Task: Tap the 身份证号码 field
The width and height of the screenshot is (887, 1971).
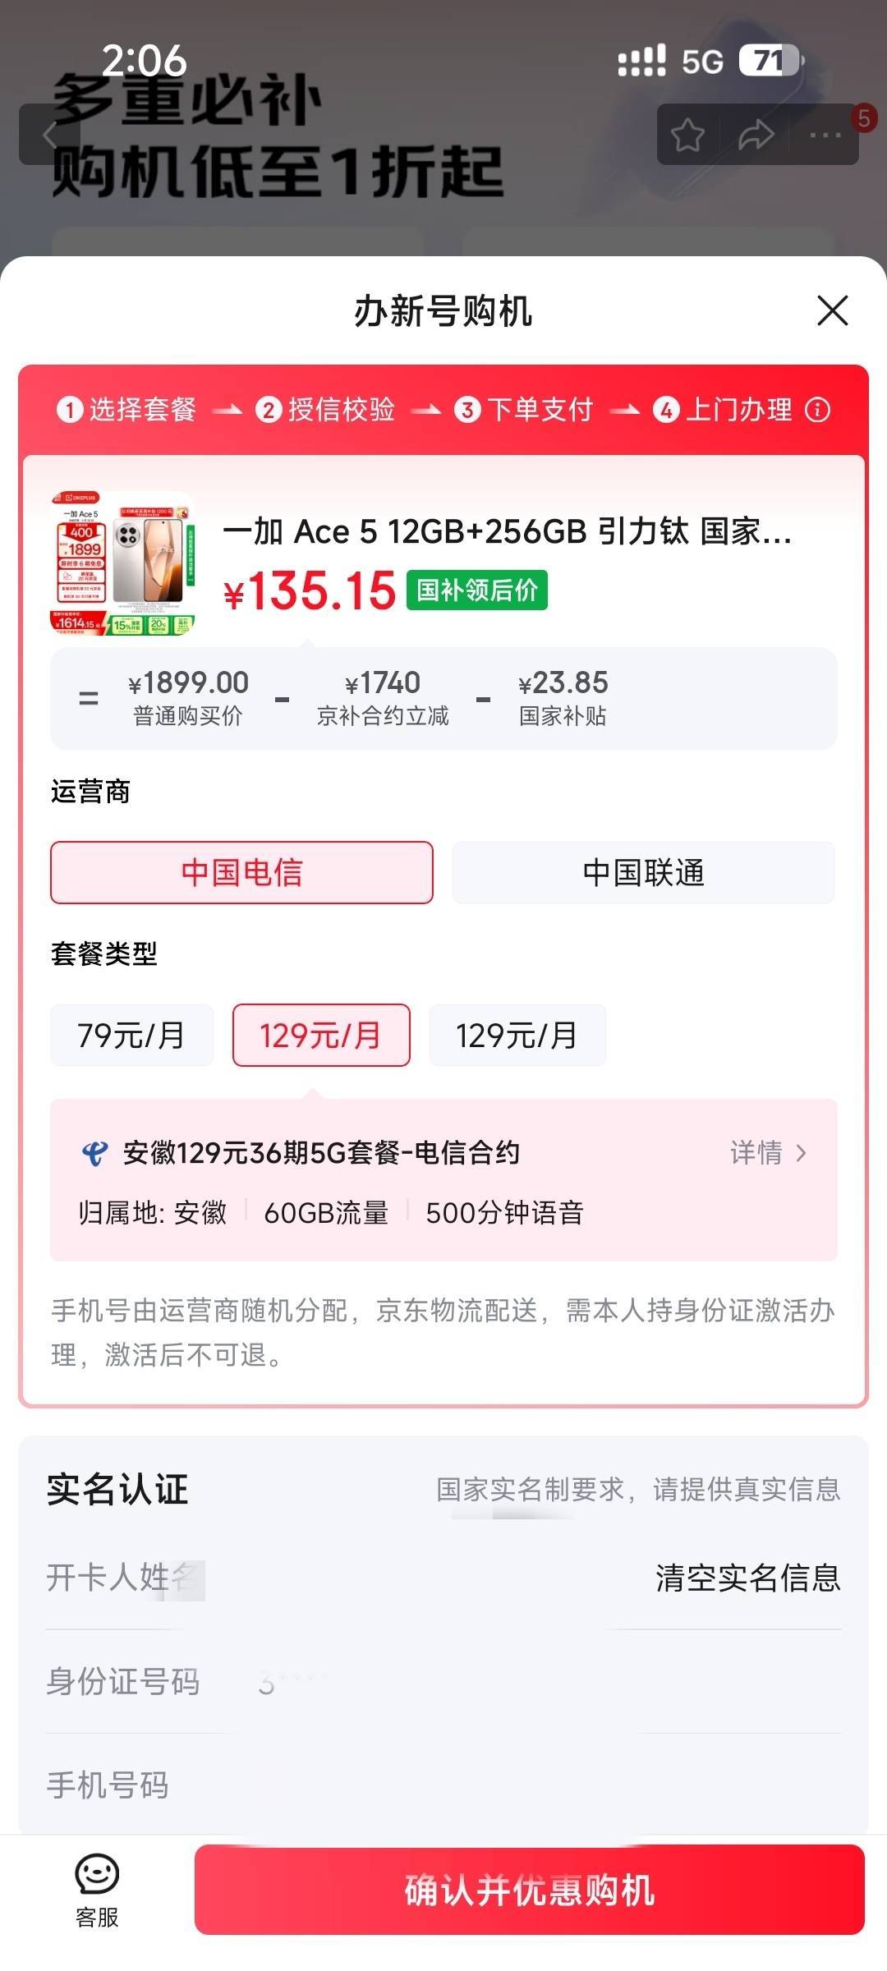Action: point(443,1681)
